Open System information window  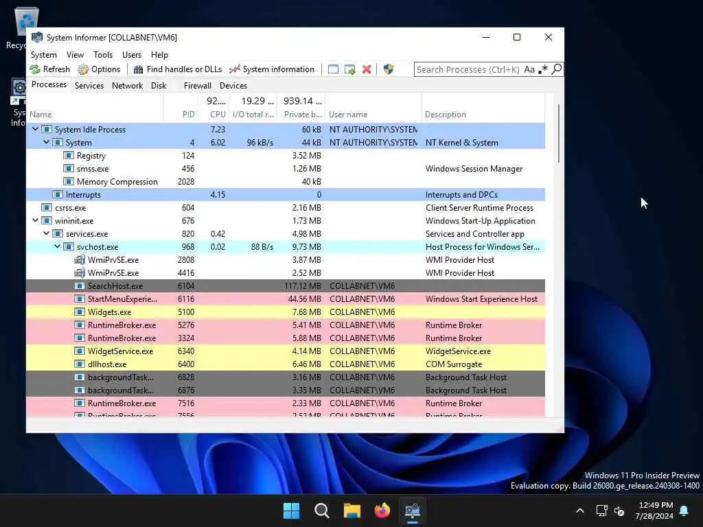tap(272, 69)
